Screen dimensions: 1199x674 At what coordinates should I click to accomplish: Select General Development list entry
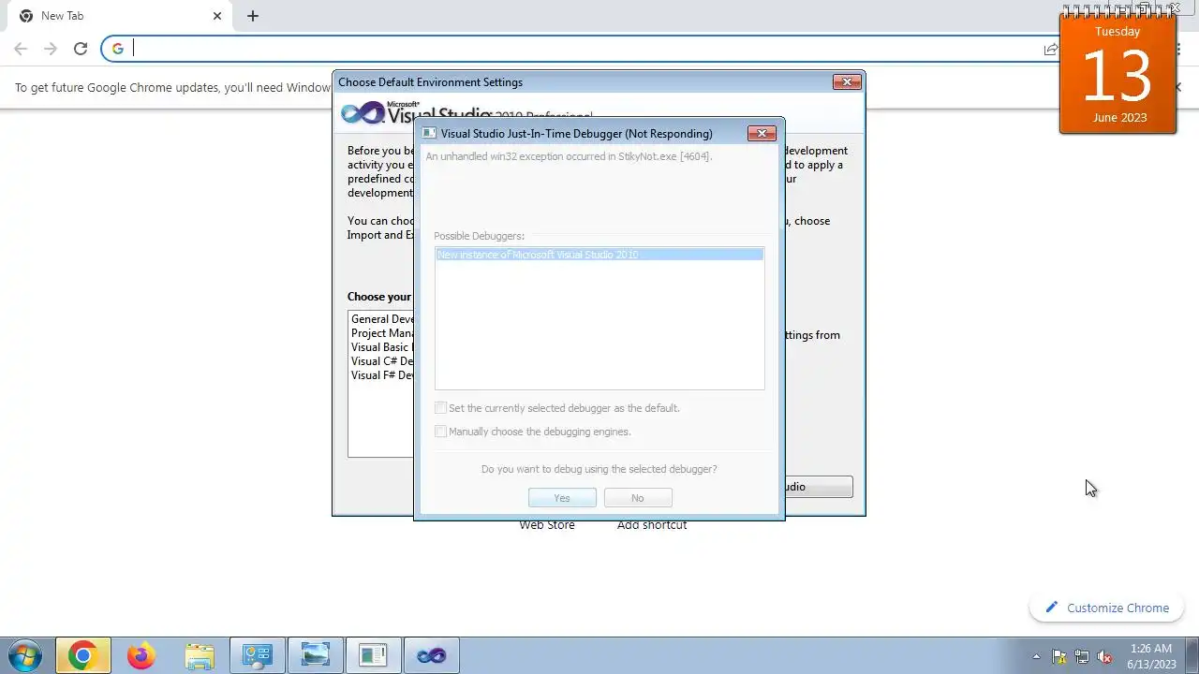tap(382, 319)
